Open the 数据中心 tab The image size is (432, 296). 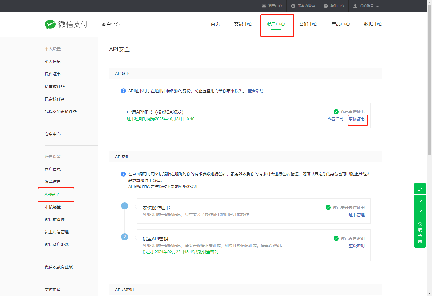[x=373, y=24]
